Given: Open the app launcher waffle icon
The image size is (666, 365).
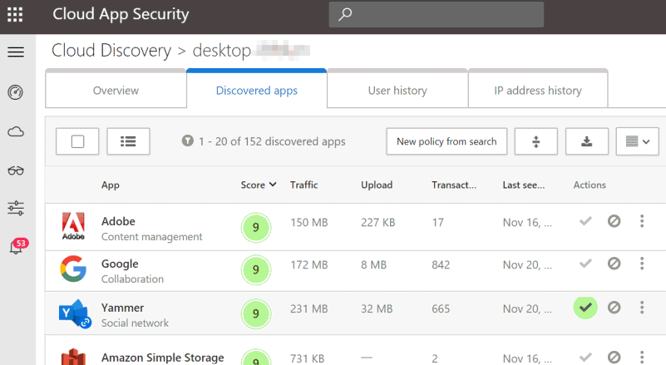Looking at the screenshot, I should coord(15,14).
